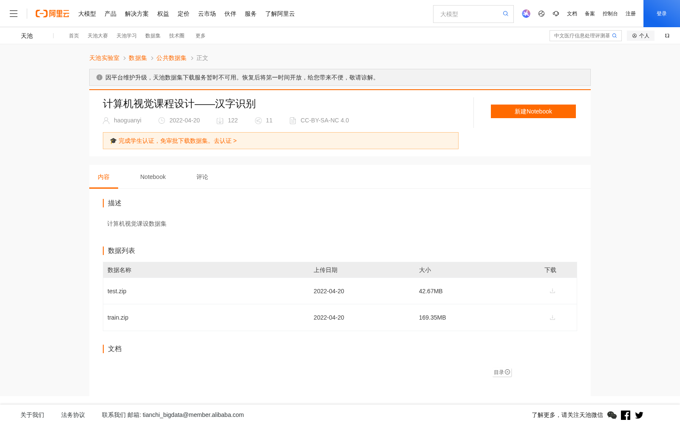Click the globe language icon

pos(541,14)
